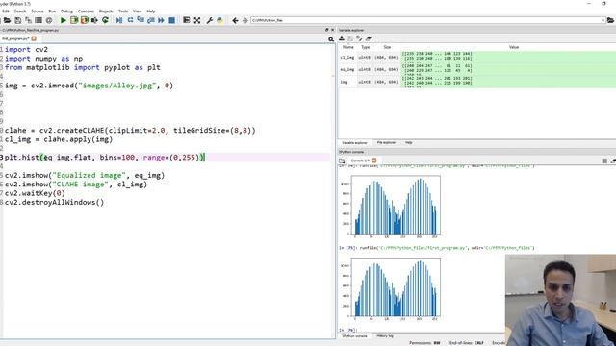Go back with the left arrow
Image resolution: width=616 pixels, height=346 pixels.
tap(235, 20)
